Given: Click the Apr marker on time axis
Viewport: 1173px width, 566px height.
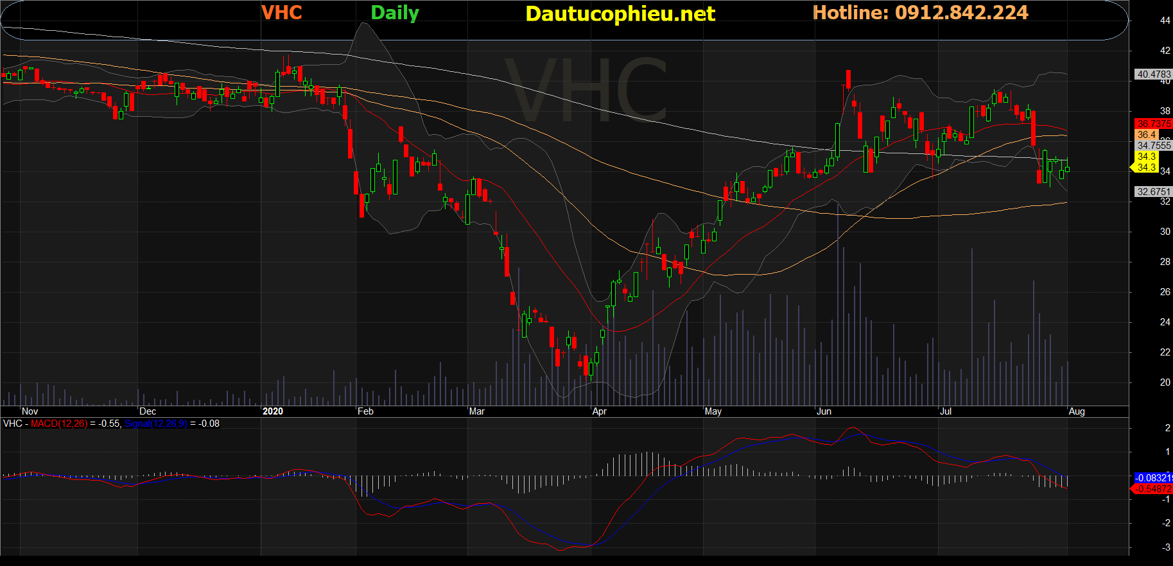Looking at the screenshot, I should coord(599,411).
